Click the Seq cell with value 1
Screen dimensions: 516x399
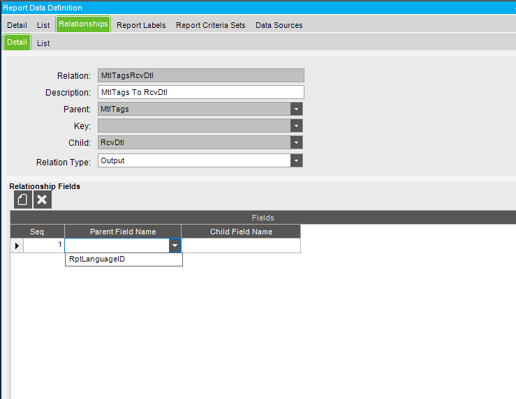44,246
